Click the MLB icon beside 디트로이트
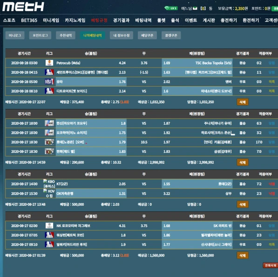 click(49, 91)
